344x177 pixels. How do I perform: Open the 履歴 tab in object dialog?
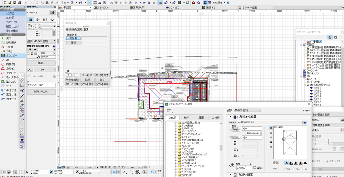tap(201, 118)
